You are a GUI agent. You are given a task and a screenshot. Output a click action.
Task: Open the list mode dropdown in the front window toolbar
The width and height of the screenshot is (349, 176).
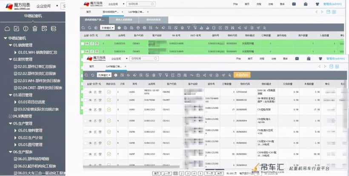[104, 75]
